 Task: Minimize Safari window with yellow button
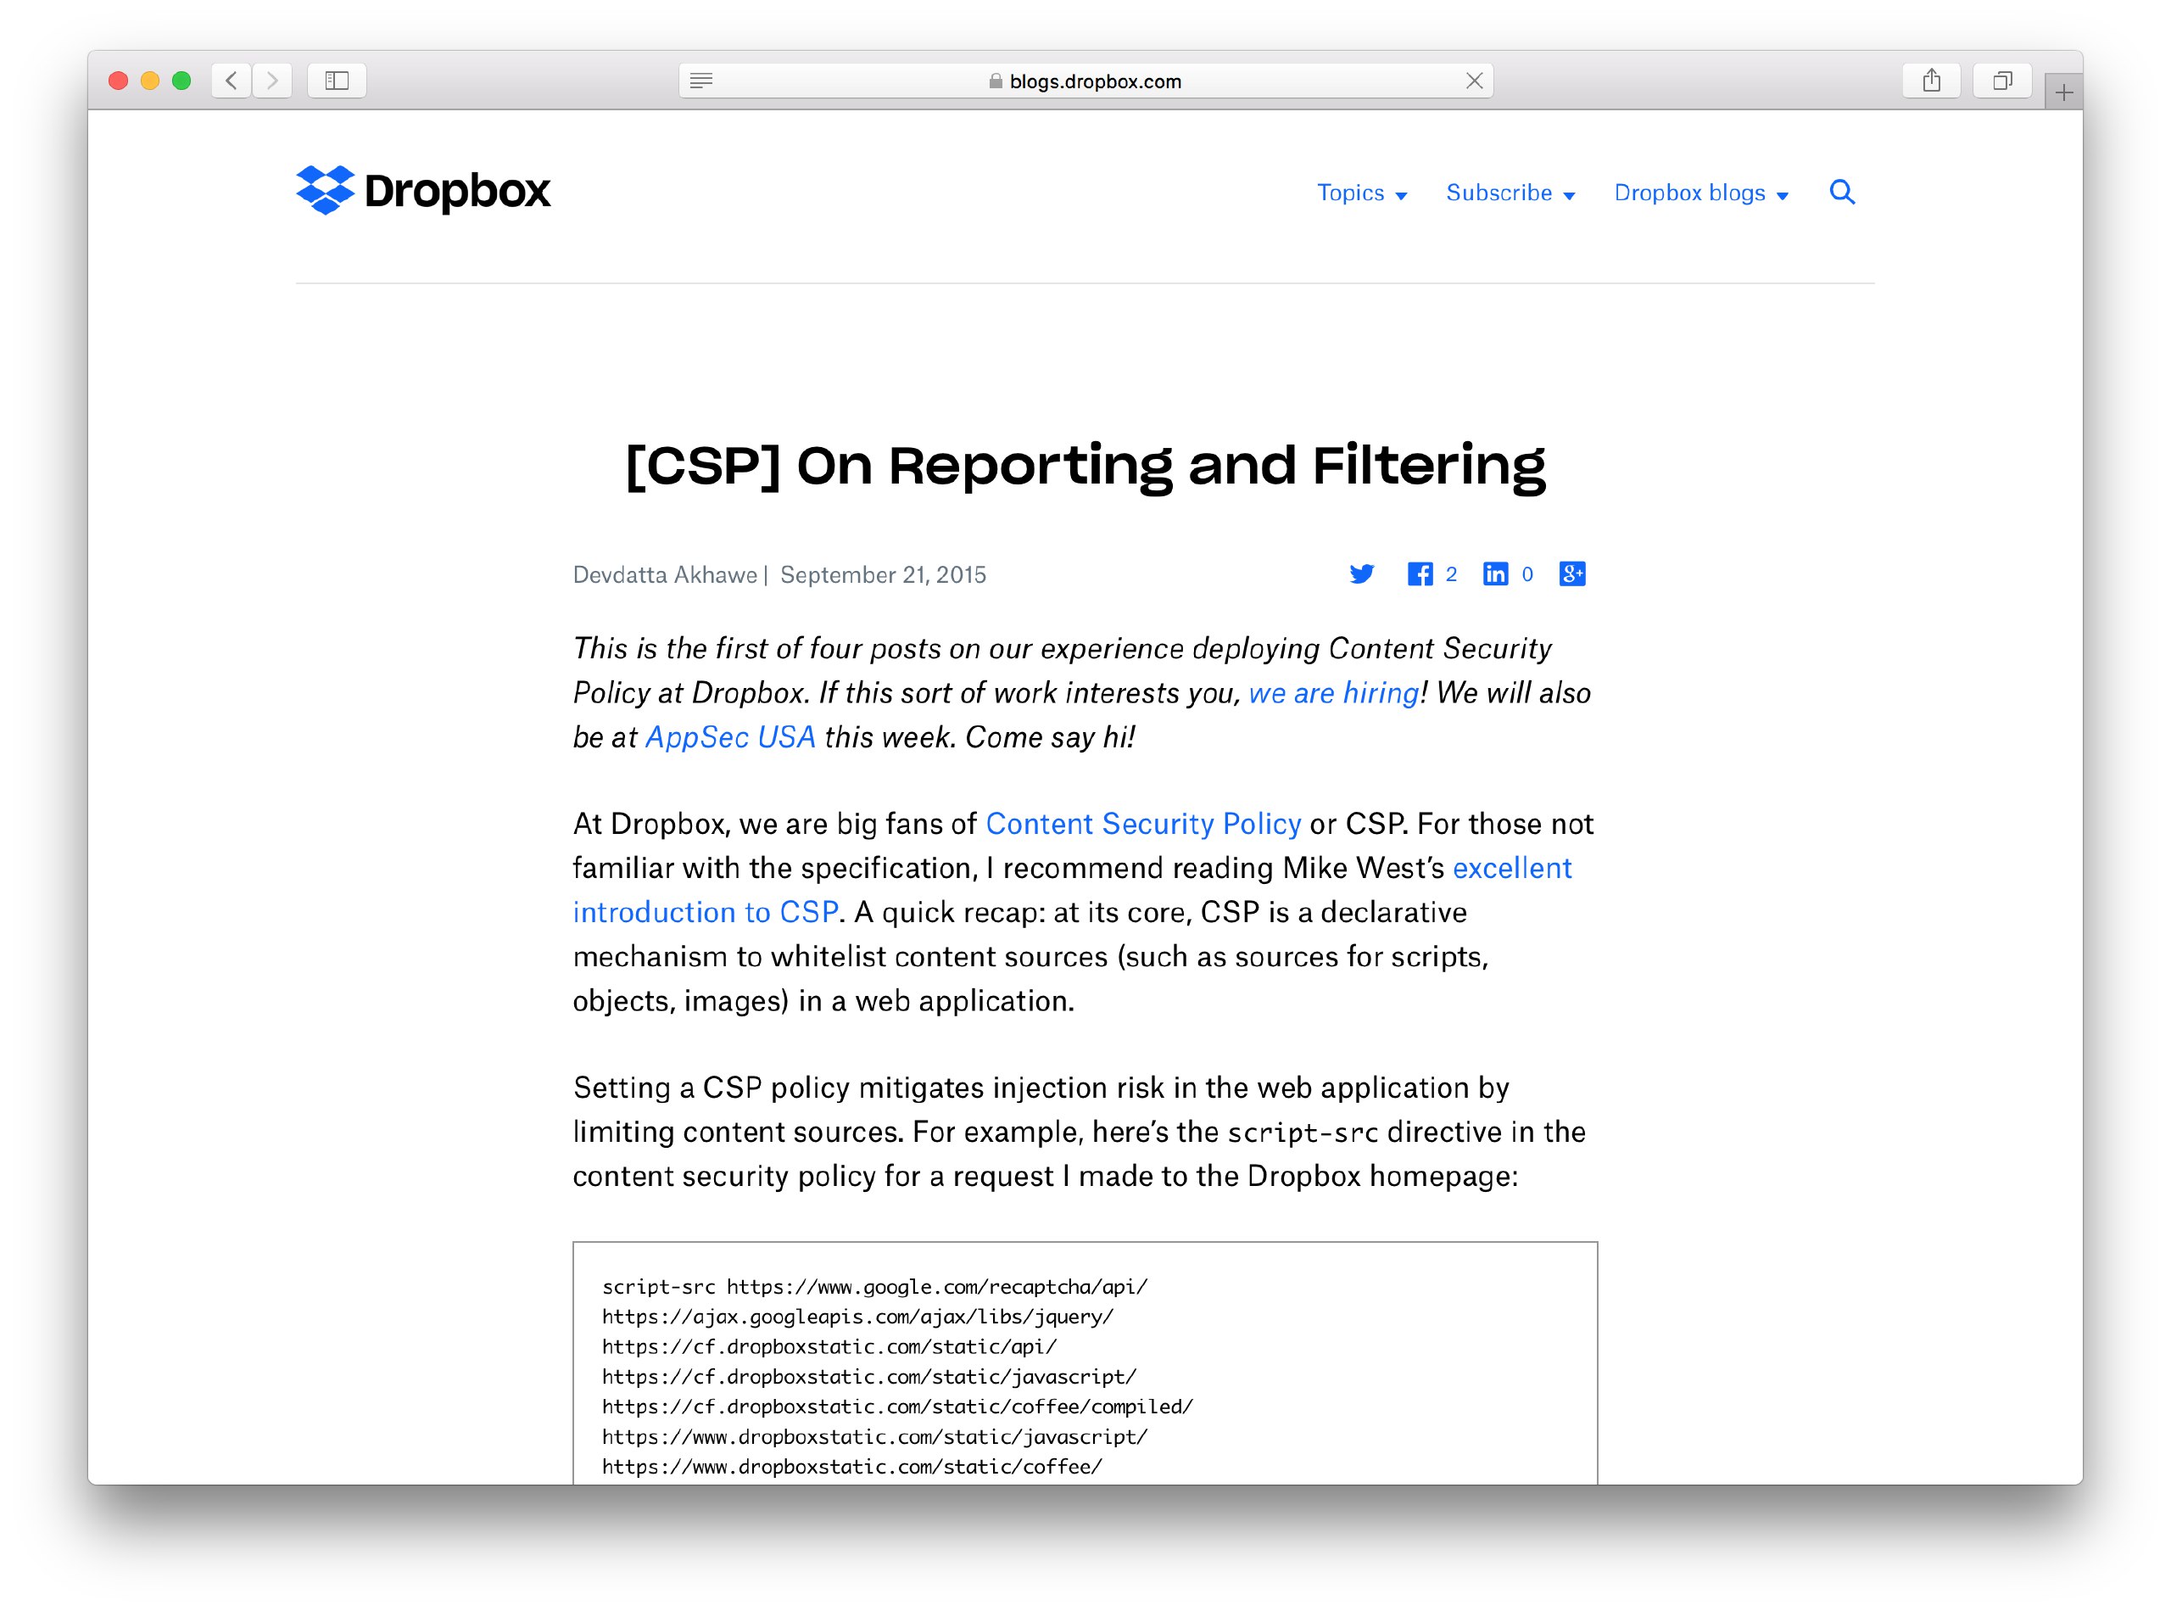150,81
